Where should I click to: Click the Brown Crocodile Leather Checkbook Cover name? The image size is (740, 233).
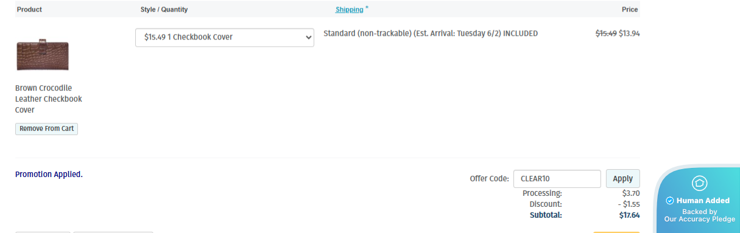tap(49, 99)
